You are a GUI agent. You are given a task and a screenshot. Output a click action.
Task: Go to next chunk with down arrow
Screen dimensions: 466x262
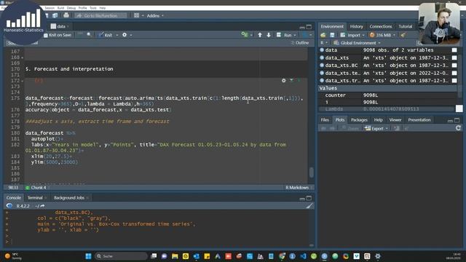tap(269, 35)
